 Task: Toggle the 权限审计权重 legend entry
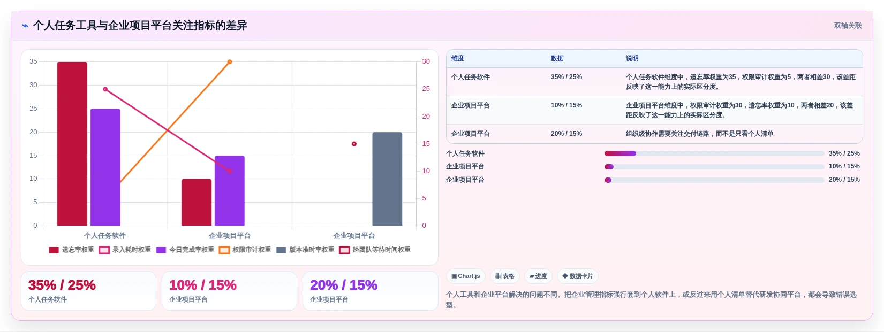pos(245,250)
